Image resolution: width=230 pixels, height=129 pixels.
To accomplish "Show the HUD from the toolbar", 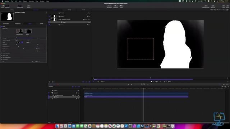I will point(224,6).
